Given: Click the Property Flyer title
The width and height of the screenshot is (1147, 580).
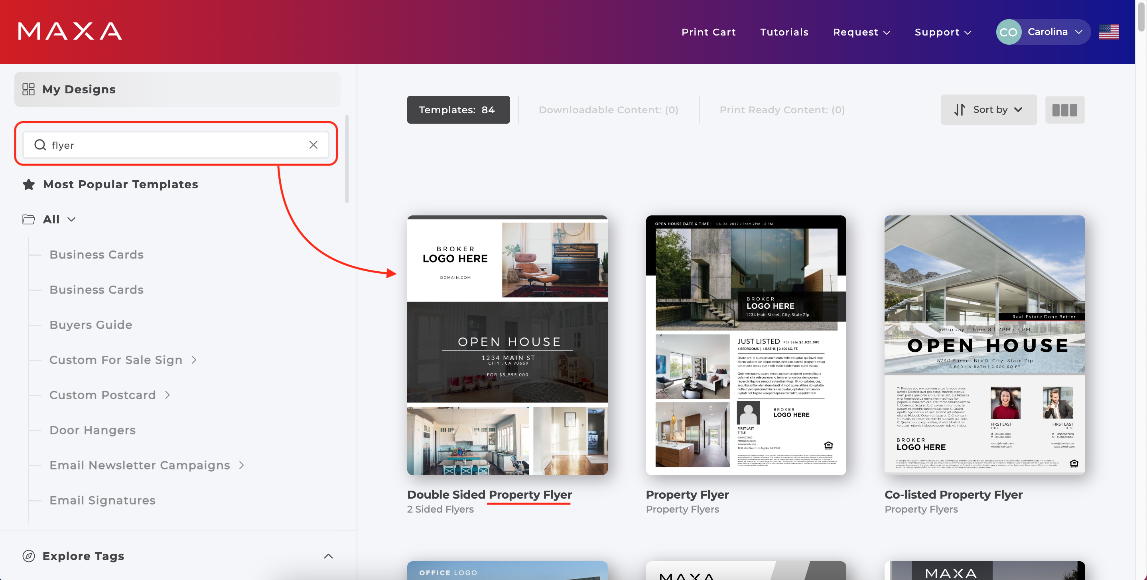Looking at the screenshot, I should tap(687, 495).
